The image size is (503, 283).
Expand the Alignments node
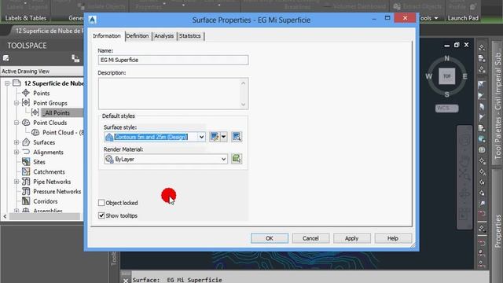(17, 152)
